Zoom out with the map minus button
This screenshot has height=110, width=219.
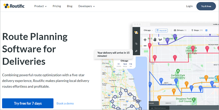coord(145,46)
